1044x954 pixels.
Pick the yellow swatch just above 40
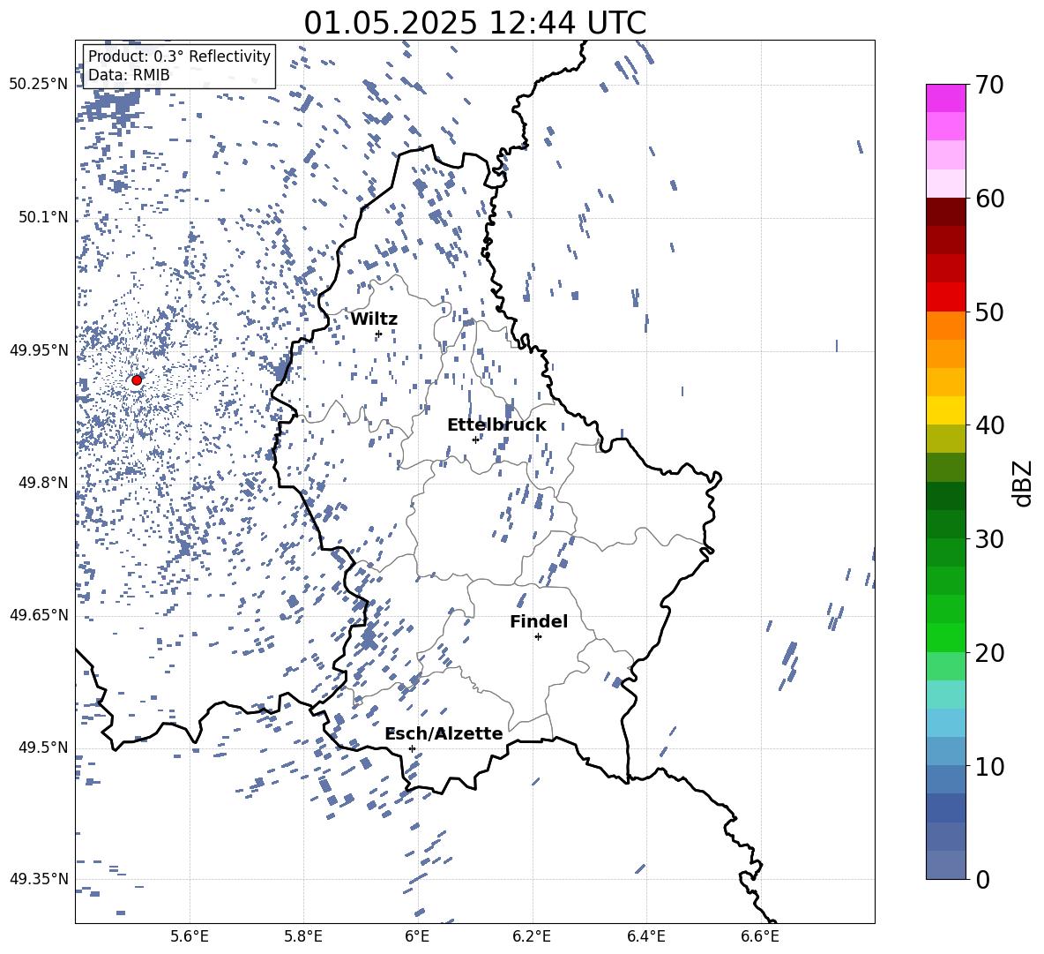tap(946, 410)
